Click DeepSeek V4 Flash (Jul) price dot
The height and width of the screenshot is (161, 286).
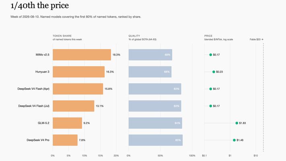(211, 106)
